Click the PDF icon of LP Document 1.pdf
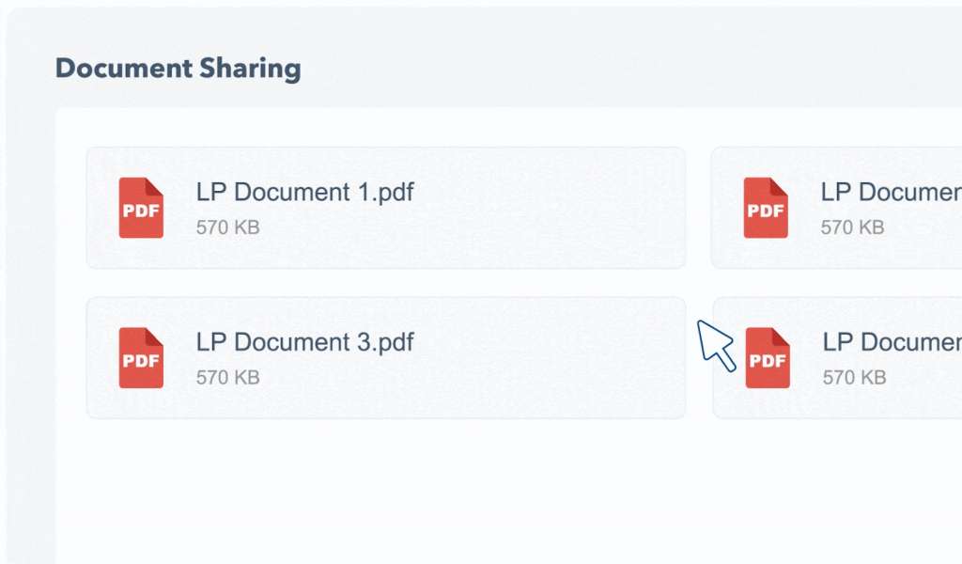962x564 pixels. pos(141,208)
